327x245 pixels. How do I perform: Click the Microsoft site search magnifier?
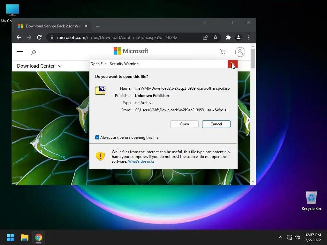pos(33,53)
